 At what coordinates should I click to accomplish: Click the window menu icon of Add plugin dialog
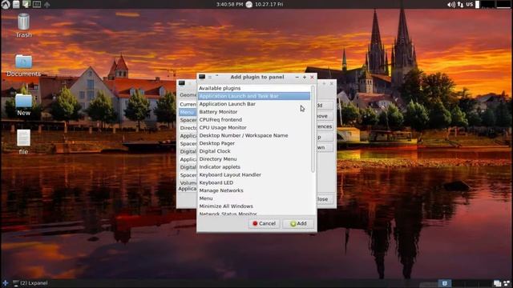202,77
